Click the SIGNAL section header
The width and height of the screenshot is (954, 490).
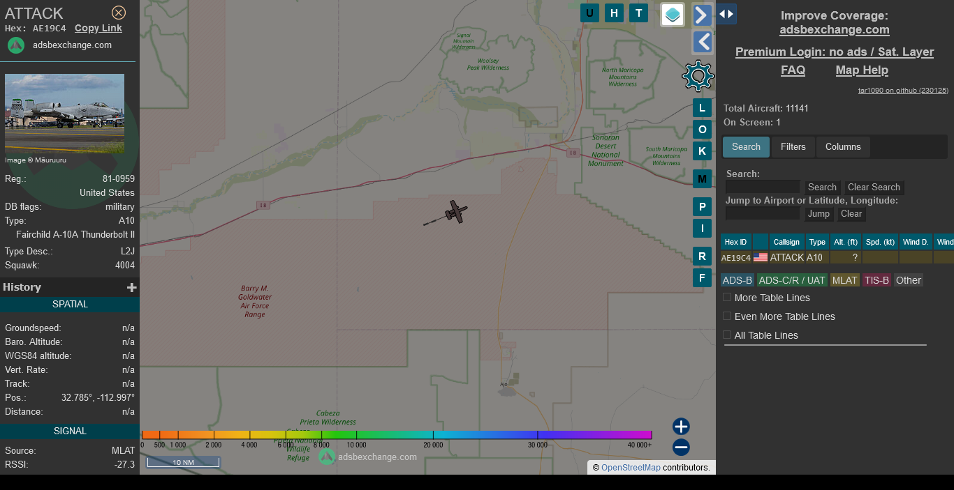pos(70,431)
